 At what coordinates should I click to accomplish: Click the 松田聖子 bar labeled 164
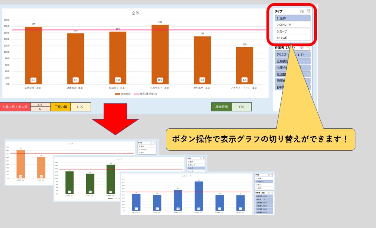[x=118, y=58]
